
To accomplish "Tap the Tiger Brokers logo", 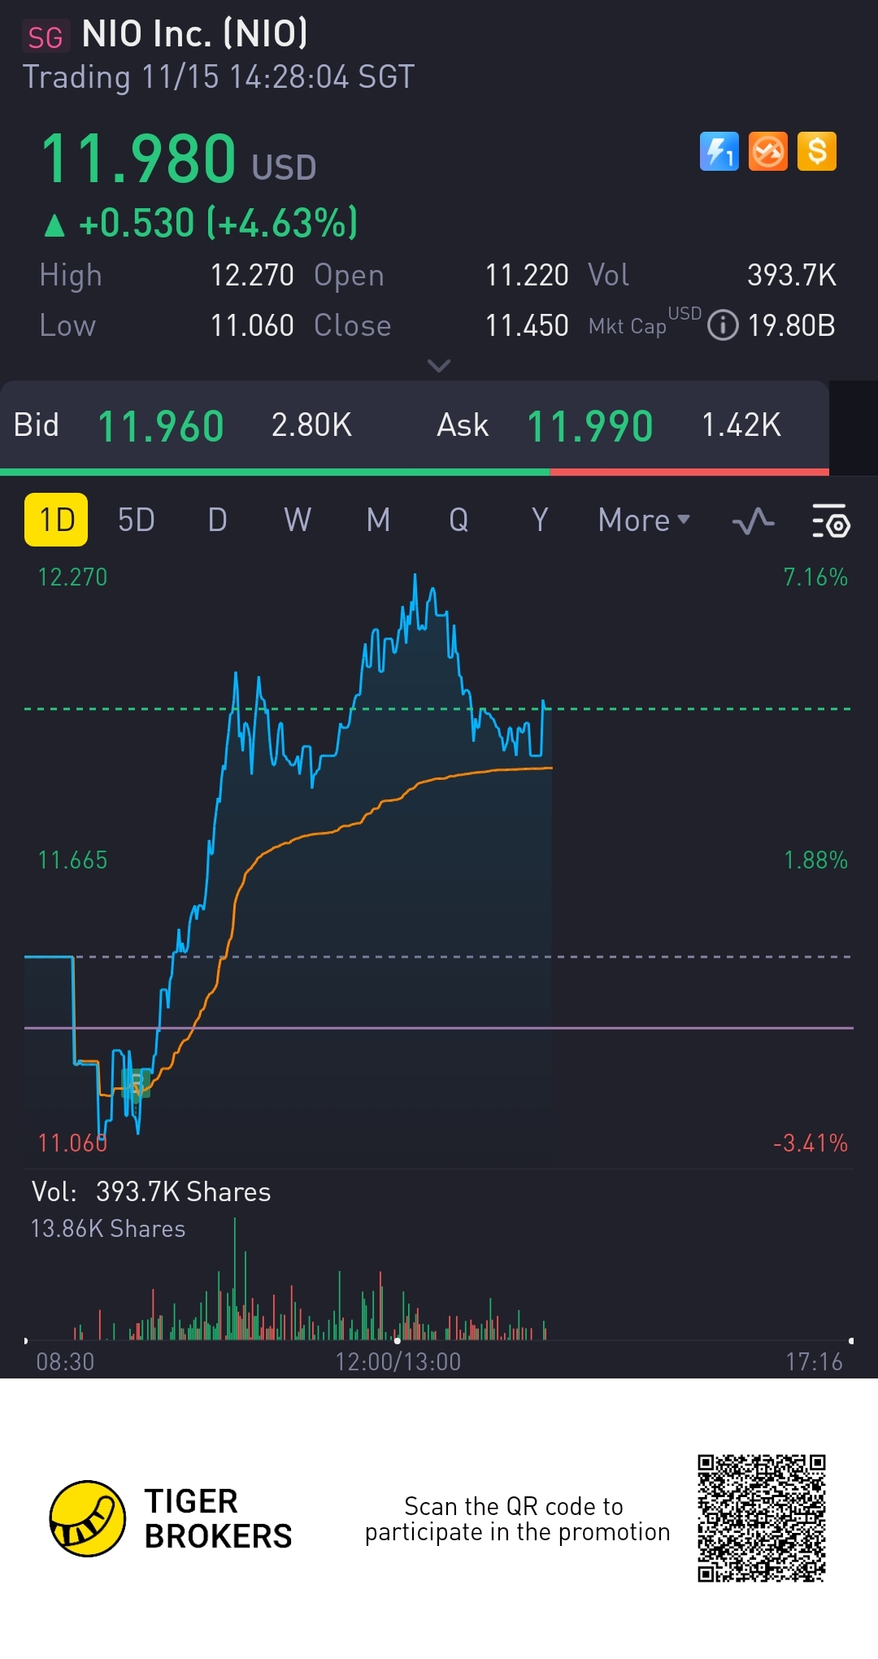I will (x=88, y=1518).
